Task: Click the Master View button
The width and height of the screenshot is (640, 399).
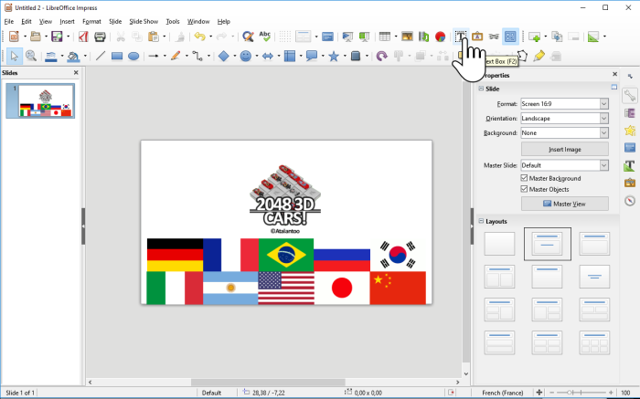Action: click(x=564, y=204)
